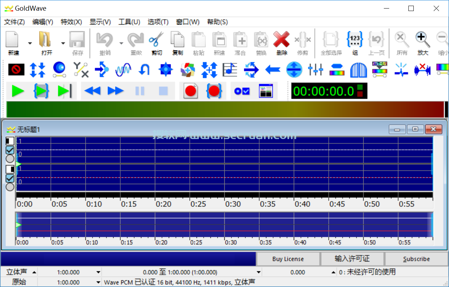Toggle the upper left-channel checkbox in 无标题1

[10, 150]
